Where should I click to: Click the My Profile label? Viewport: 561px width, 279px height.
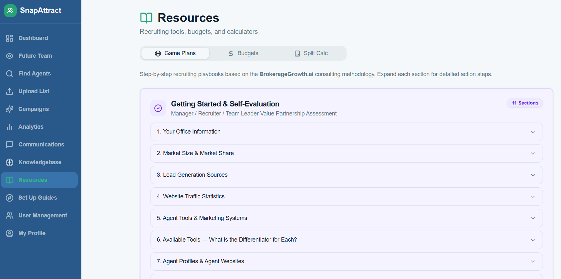(32, 233)
